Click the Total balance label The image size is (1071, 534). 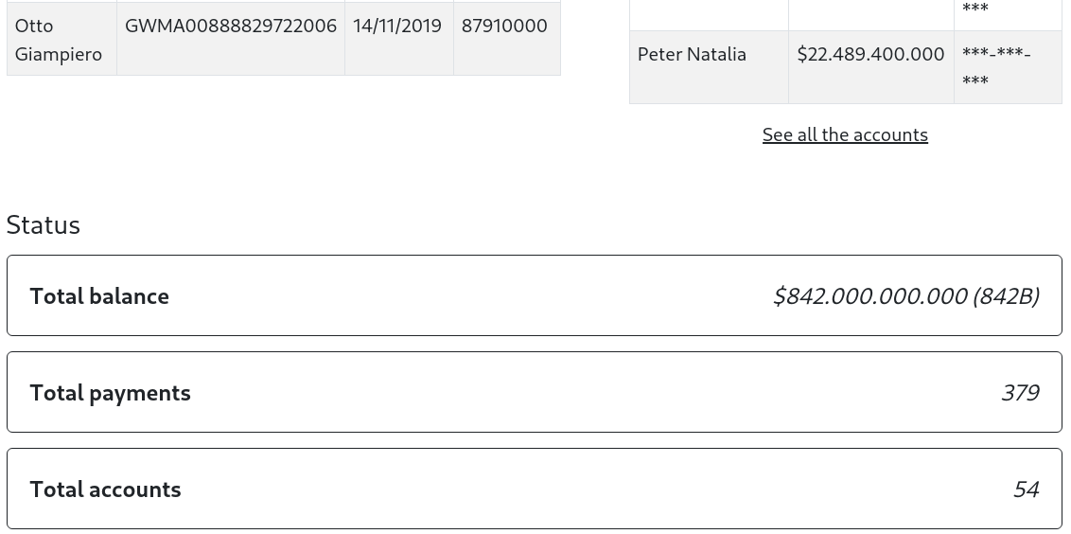point(99,295)
